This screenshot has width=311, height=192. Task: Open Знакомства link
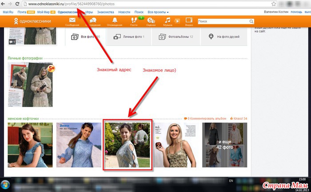(106, 12)
